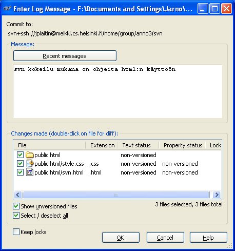This screenshot has height=251, width=235.
Task: Sort by the Property status column header
Action: tap(182, 145)
